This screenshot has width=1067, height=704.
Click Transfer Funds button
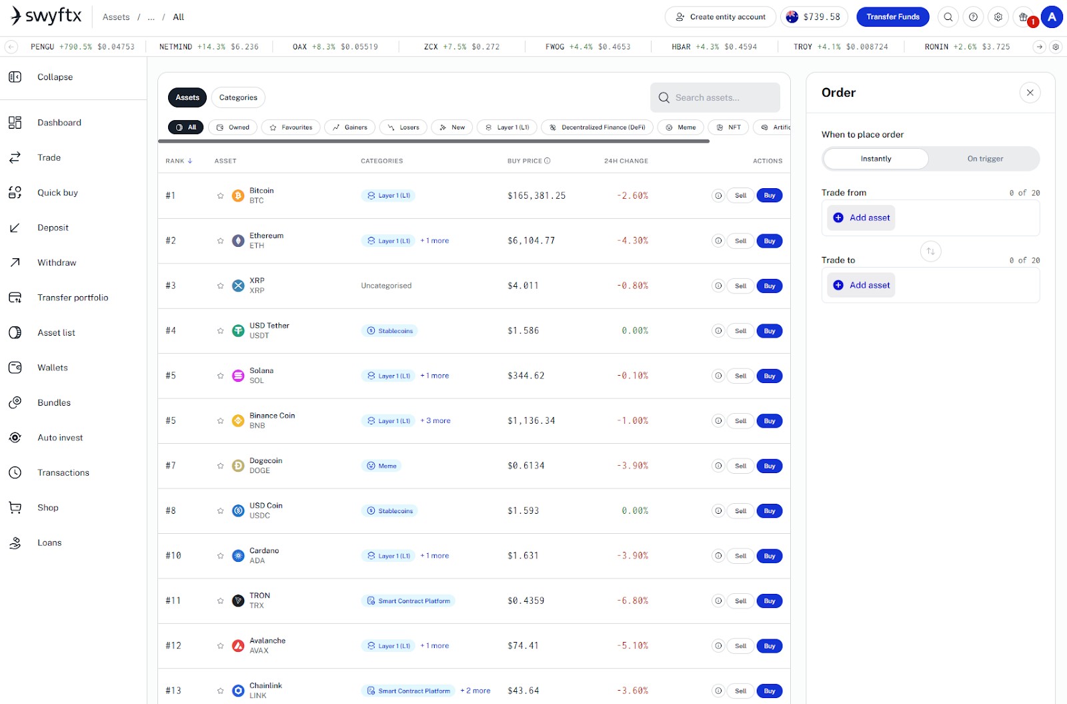893,17
